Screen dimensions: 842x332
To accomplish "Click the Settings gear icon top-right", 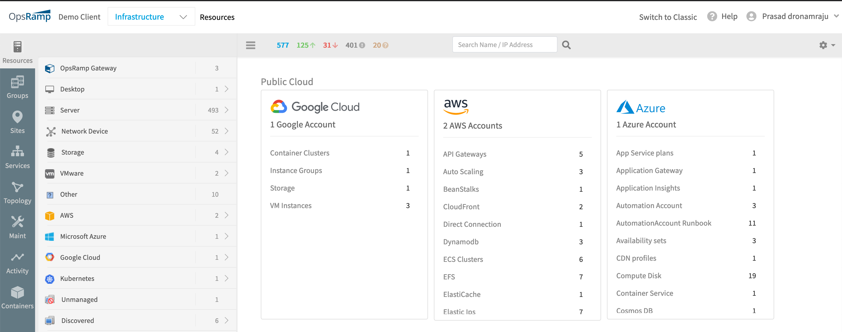I will coord(823,45).
